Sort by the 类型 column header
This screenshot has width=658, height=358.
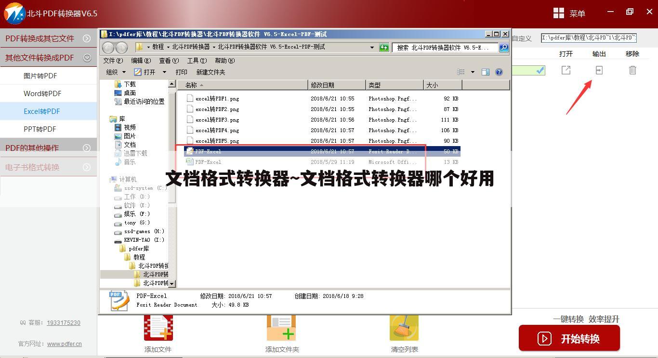395,85
